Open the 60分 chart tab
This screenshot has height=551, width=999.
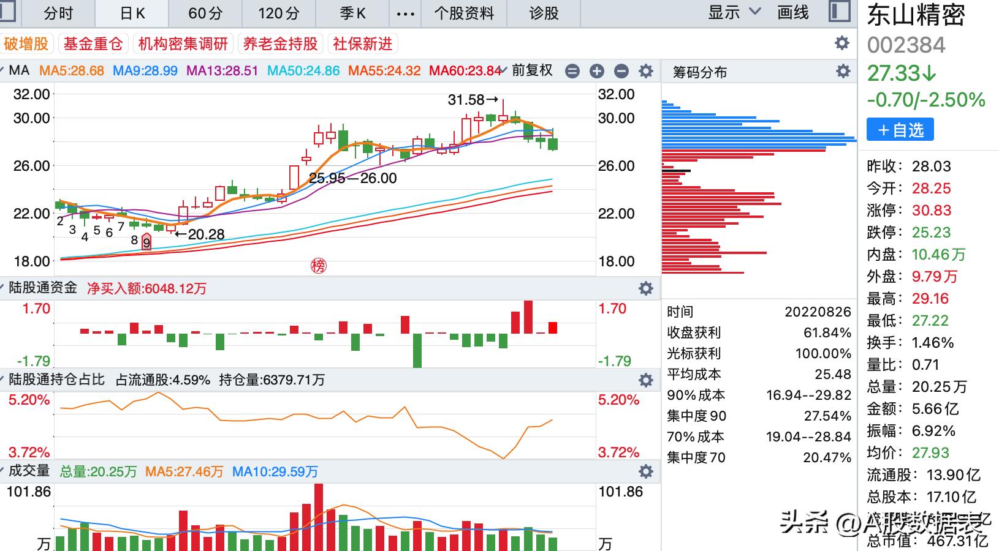click(x=205, y=13)
